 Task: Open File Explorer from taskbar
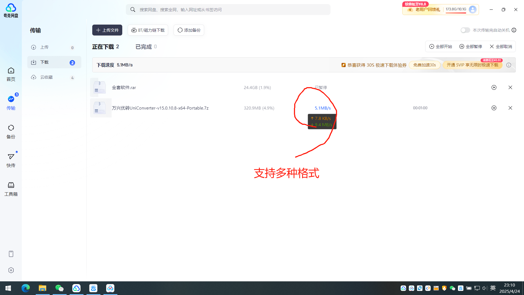coord(43,288)
